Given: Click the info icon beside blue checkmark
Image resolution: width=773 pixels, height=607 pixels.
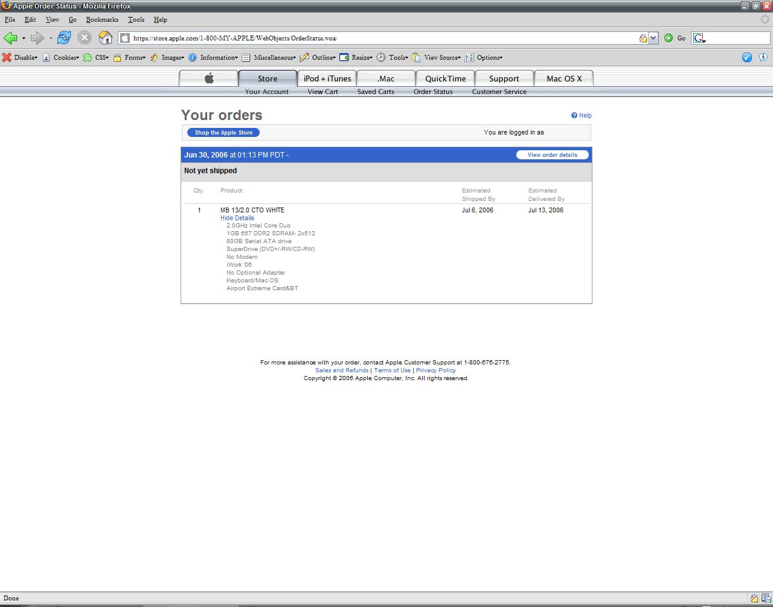Looking at the screenshot, I should 763,57.
